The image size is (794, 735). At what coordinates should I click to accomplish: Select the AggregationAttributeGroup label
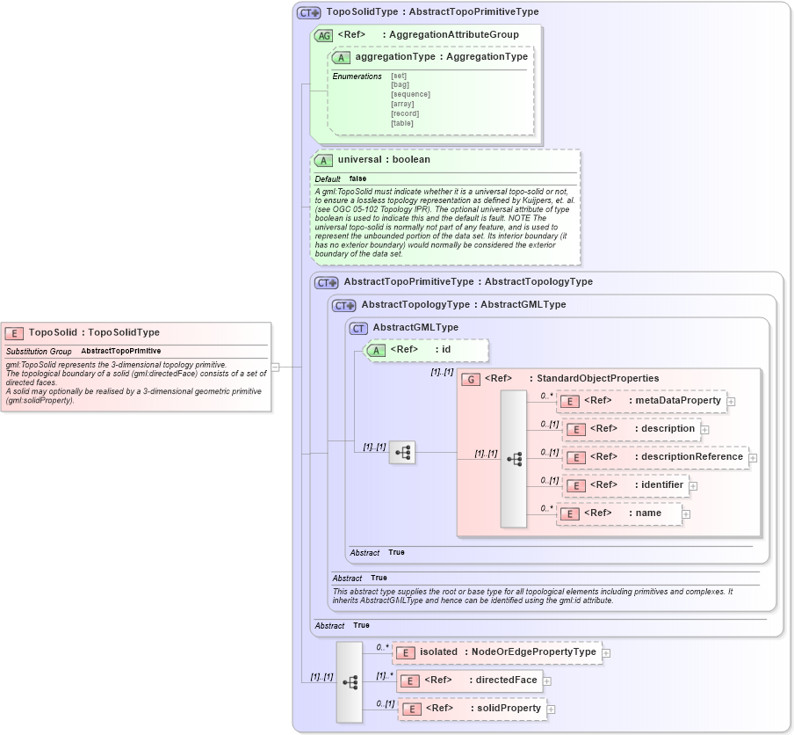tap(454, 34)
